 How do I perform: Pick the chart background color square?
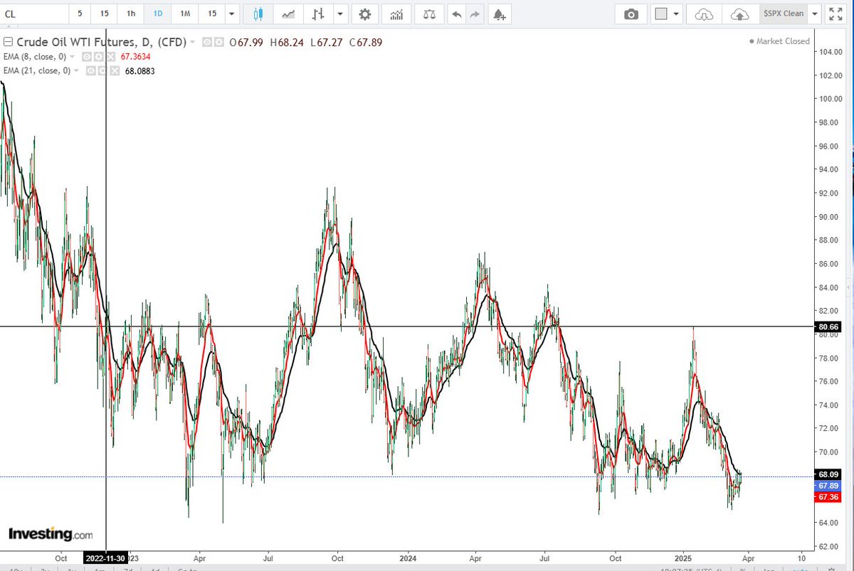660,14
